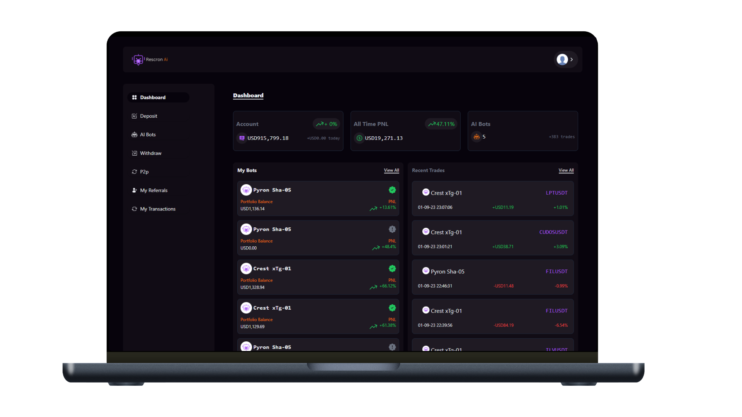742x417 pixels.
Task: Toggle active status on Pyron Sha-05 first bot
Action: [392, 190]
